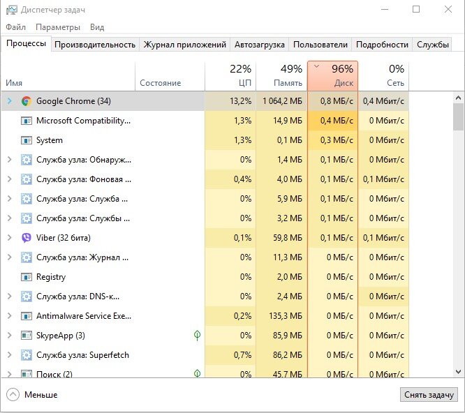
Task: Switch to the Автозагрузка tab
Action: 260,45
